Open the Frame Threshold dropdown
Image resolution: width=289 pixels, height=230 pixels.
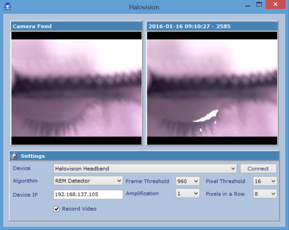[x=187, y=181]
